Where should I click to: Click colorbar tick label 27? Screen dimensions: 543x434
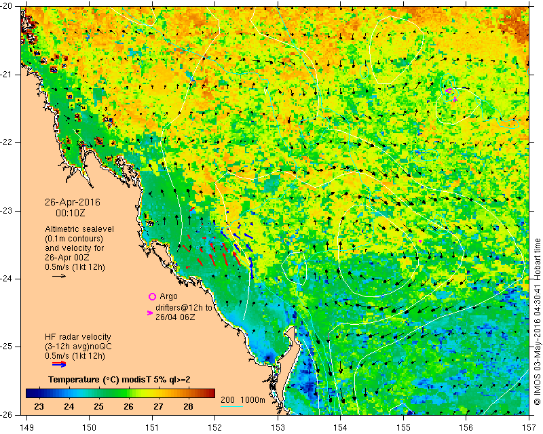[158, 406]
